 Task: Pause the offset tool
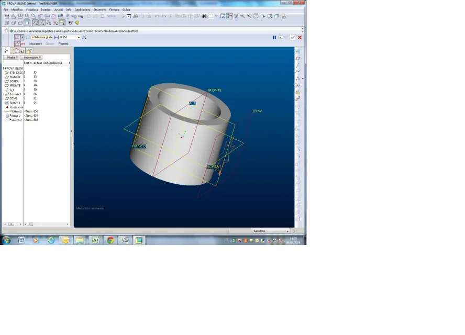pyautogui.click(x=274, y=37)
